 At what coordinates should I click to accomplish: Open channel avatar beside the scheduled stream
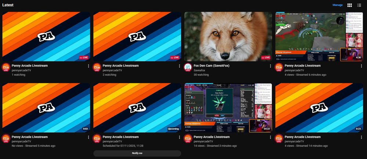[97, 139]
